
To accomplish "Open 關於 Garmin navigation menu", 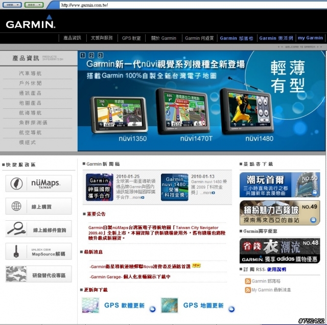I will [163, 38].
